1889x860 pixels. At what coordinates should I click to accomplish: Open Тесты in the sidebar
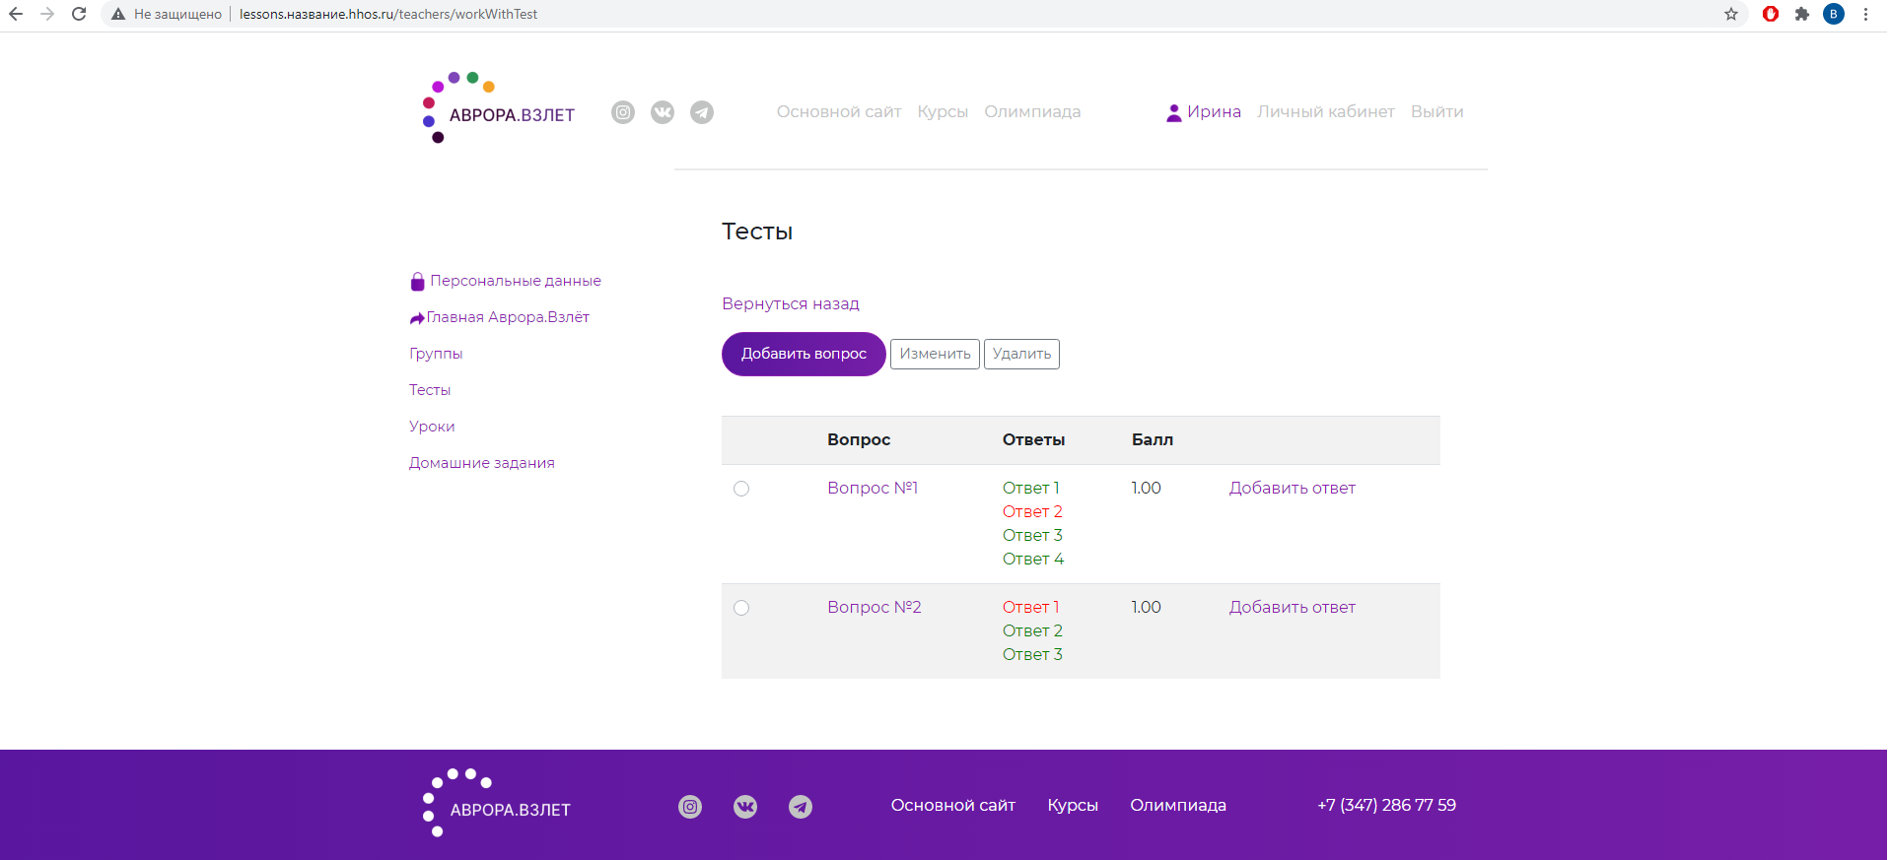(430, 390)
